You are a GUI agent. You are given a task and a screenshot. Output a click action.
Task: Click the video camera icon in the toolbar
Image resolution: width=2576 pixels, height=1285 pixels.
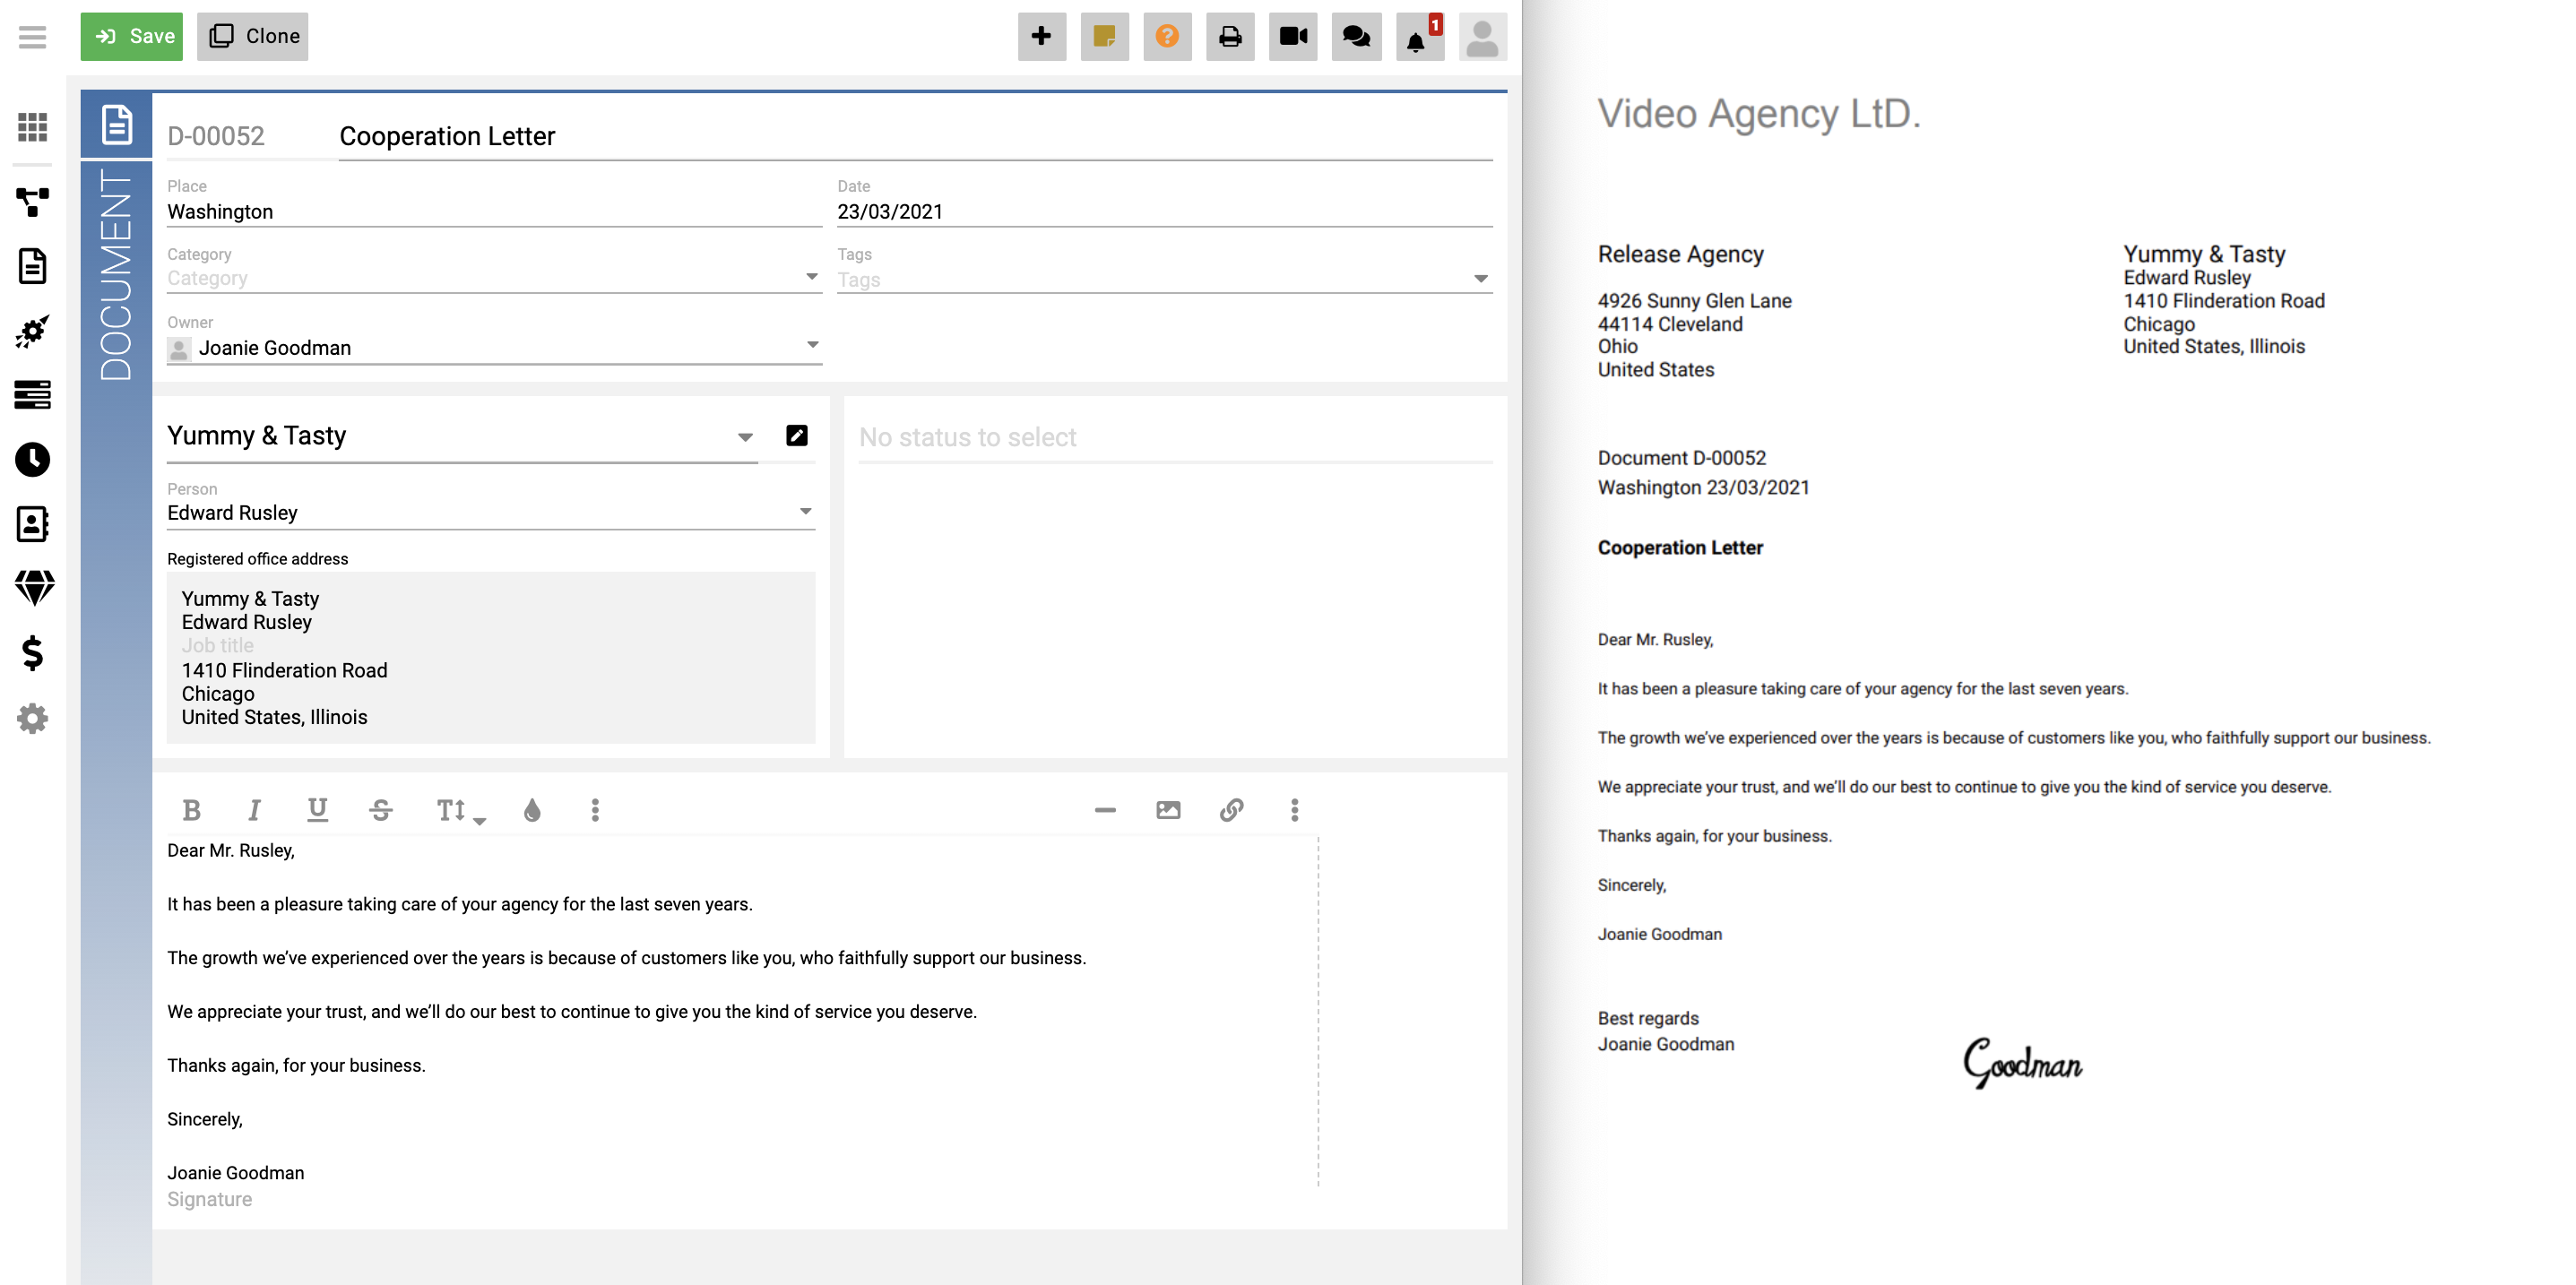pyautogui.click(x=1293, y=36)
